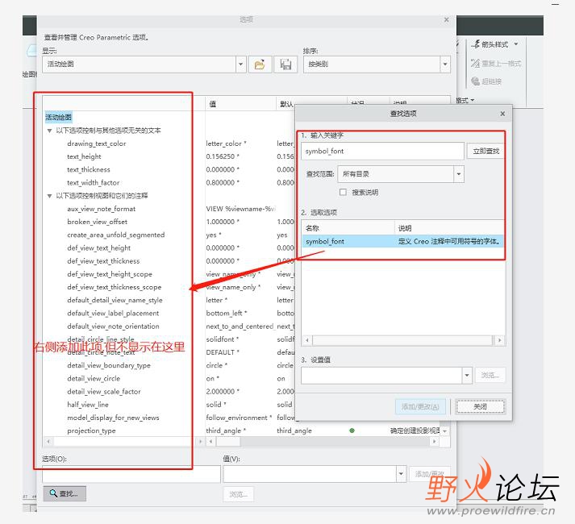Select half_view_line option
Screen dimensions: 575x524
[x=88, y=405]
